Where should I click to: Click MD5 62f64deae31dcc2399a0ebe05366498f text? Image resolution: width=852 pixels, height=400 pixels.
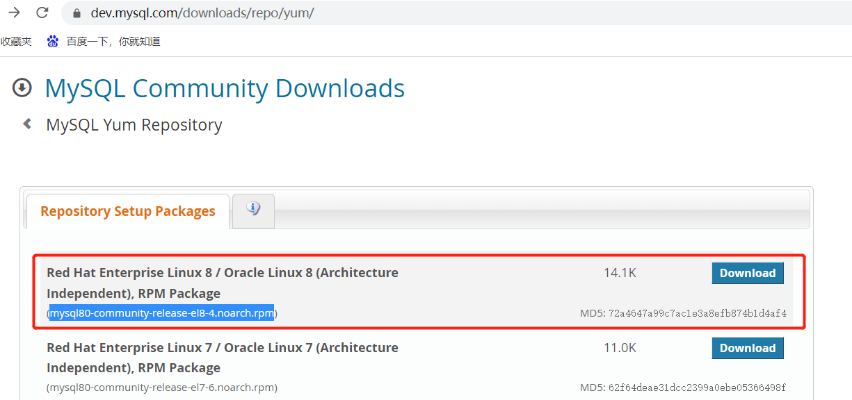683,387
